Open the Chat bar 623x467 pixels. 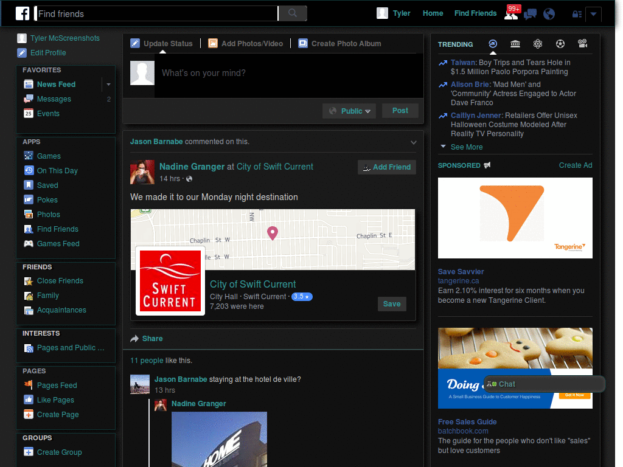pos(544,384)
